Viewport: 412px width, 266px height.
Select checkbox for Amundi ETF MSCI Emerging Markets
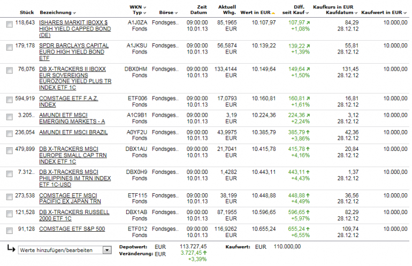point(10,117)
